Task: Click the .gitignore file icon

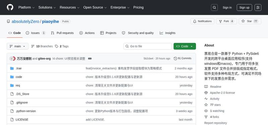Action: 12,102
